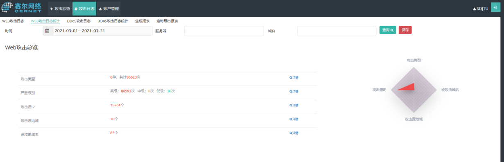Click the 83个 attacked domain count
This screenshot has height=162, width=504.
(x=114, y=133)
